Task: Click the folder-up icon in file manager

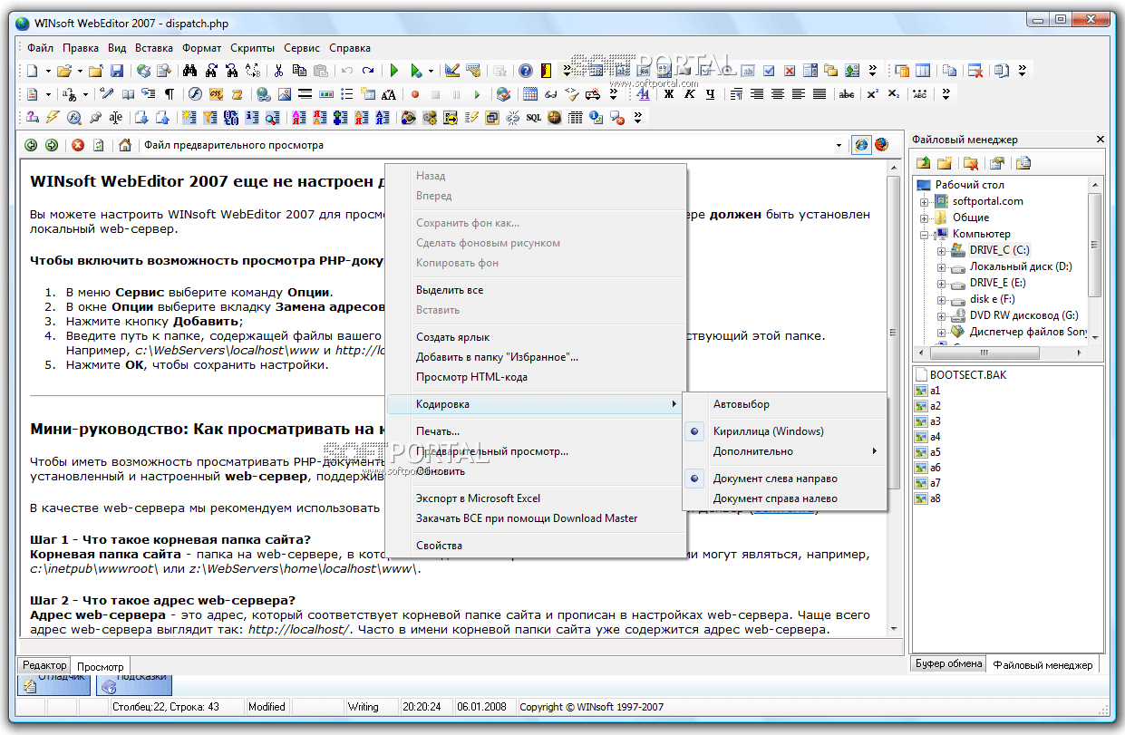Action: pyautogui.click(x=924, y=163)
